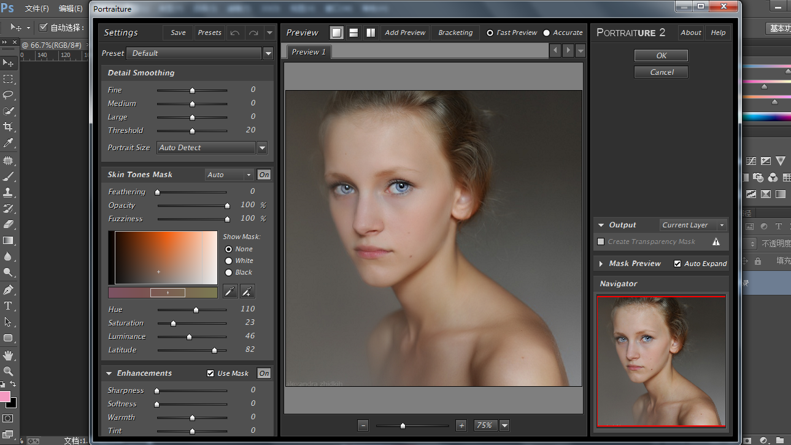Click the zoom out minus button
Screen dimensions: 791x445
363,425
